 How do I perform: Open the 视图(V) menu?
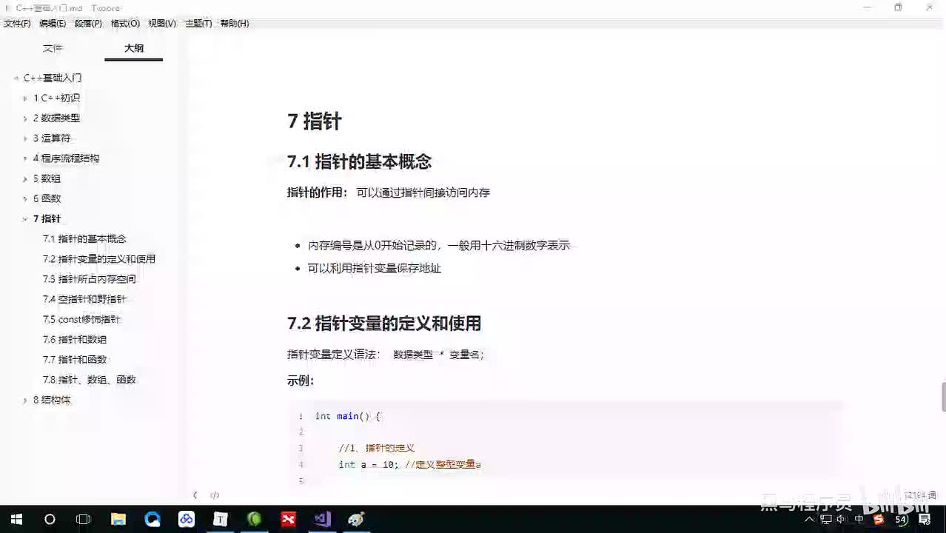point(162,24)
